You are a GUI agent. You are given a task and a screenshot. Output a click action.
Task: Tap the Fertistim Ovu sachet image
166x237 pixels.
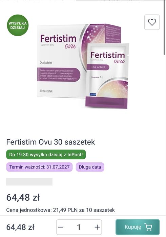click(x=107, y=76)
